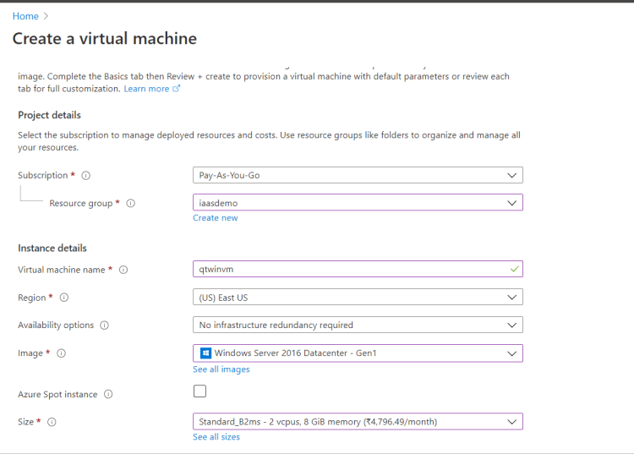Viewport: 634px width, 465px height.
Task: Open the Image Windows Server 2016 dropdown
Action: pos(358,353)
